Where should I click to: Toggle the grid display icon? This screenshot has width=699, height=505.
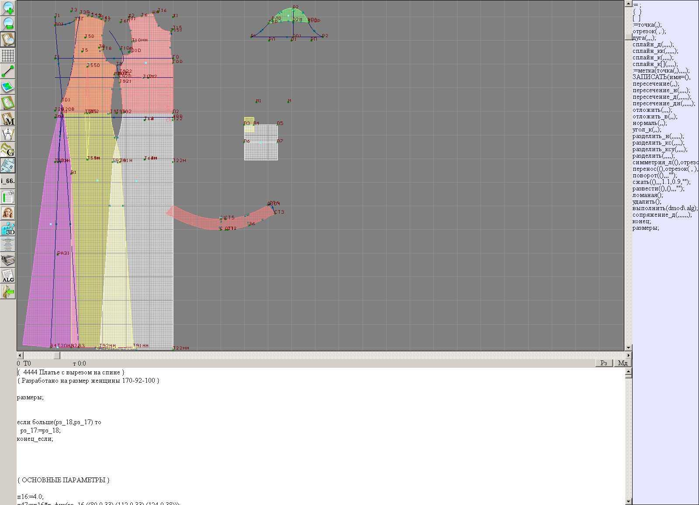click(8, 55)
